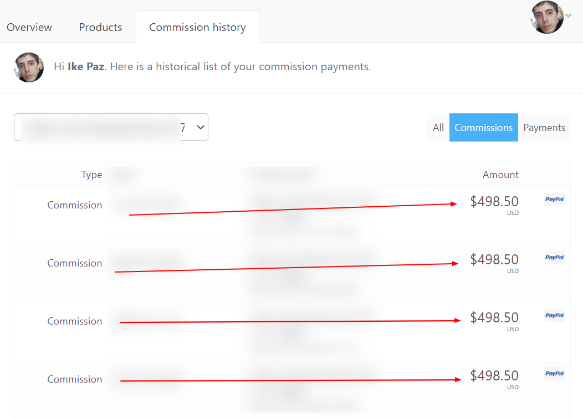
Task: Click the dropdown arrow of the select box
Action: 201,127
